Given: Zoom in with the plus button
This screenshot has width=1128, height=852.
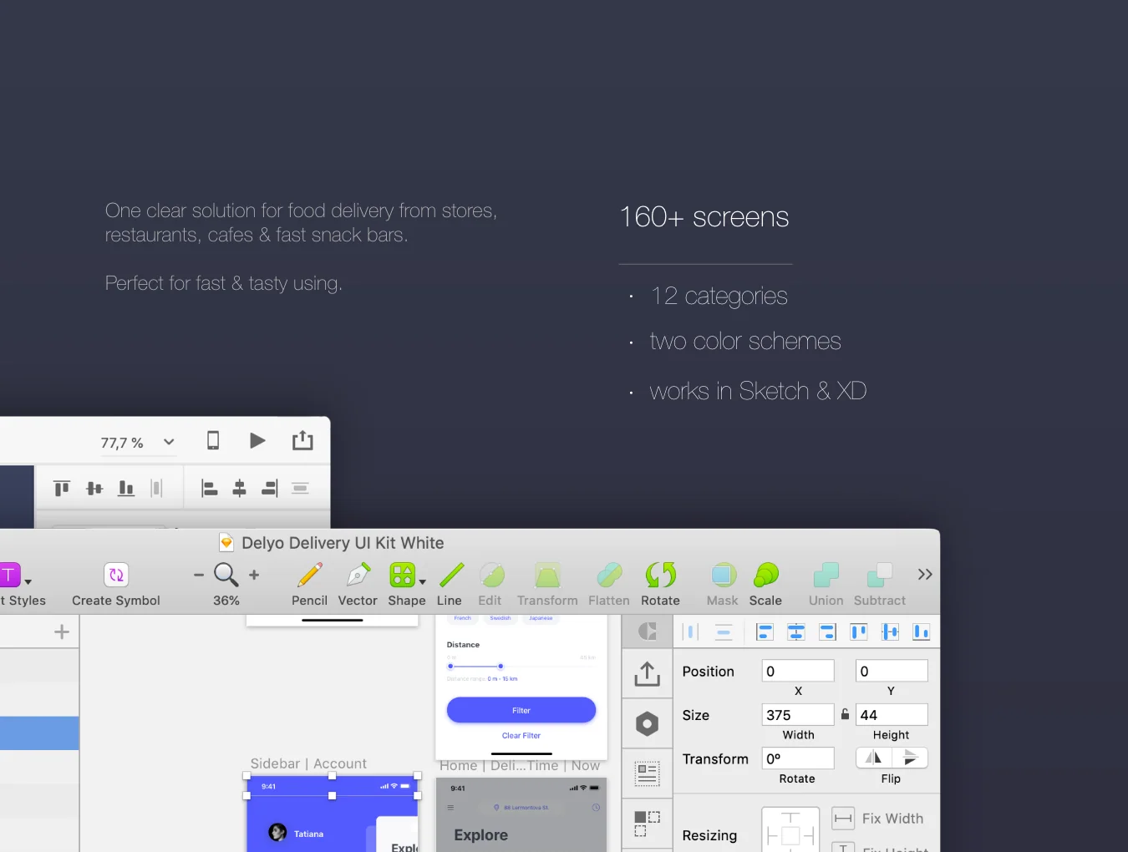Looking at the screenshot, I should coord(254,575).
